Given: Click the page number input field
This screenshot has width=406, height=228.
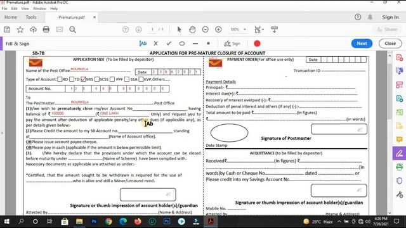Looking at the screenshot, I should coord(152,30).
